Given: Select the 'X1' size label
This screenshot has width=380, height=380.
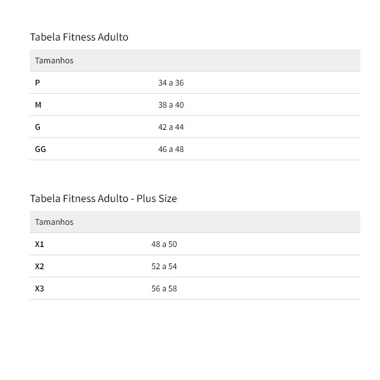Looking at the screenshot, I should 39,244.
